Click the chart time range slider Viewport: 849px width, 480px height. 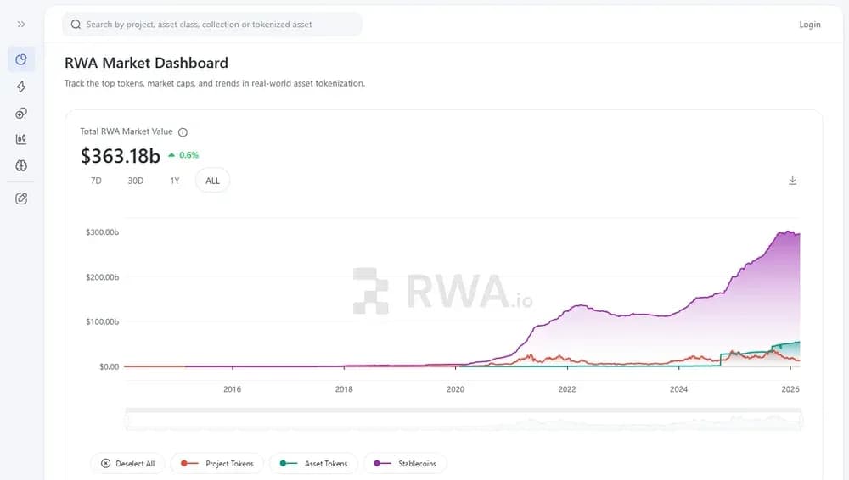pyautogui.click(x=463, y=420)
